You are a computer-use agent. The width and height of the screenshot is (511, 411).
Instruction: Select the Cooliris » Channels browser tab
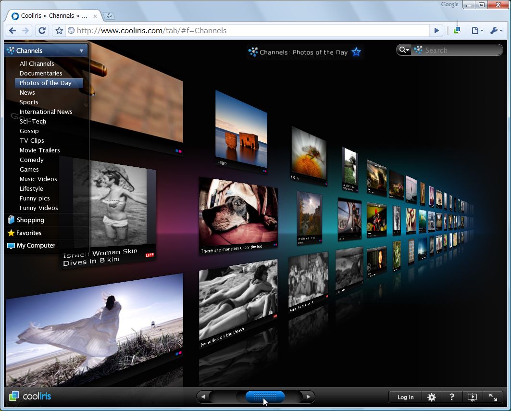tap(54, 16)
